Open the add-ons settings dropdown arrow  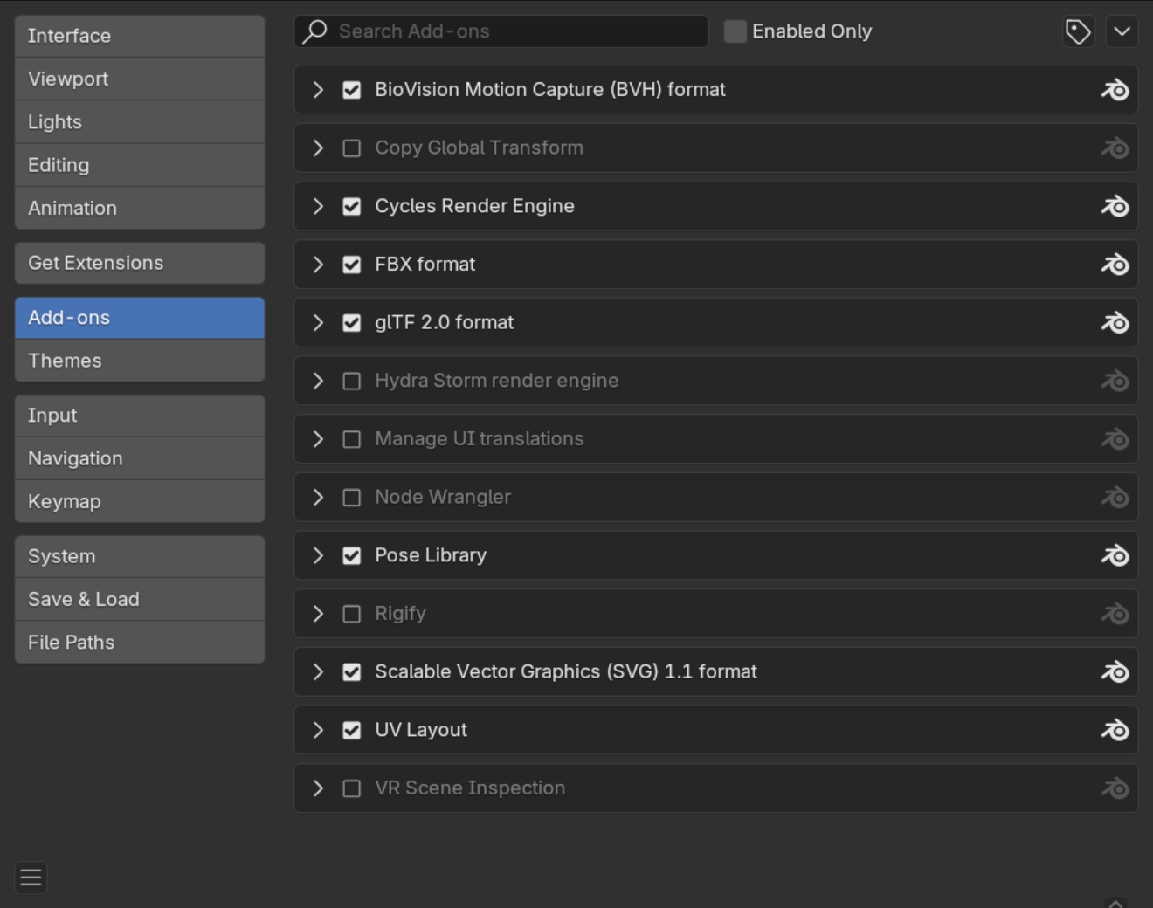pos(1122,32)
